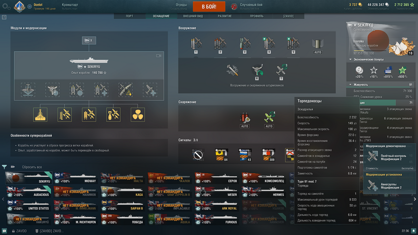This screenshot has height=235, width=418.
Task: Open the ZAVOD chat channel
Action: (19, 231)
